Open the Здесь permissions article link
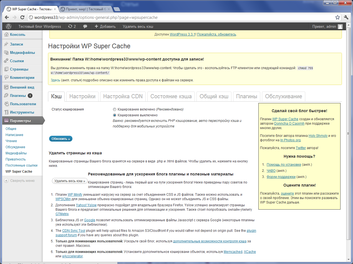Image resolution: width=353 pixels, height=264 pixels. tap(55, 80)
